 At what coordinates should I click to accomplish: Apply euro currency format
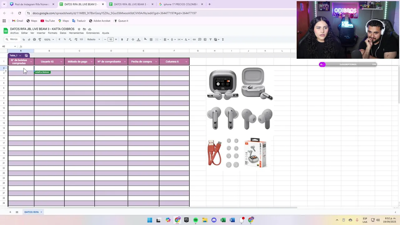pos(59,39)
